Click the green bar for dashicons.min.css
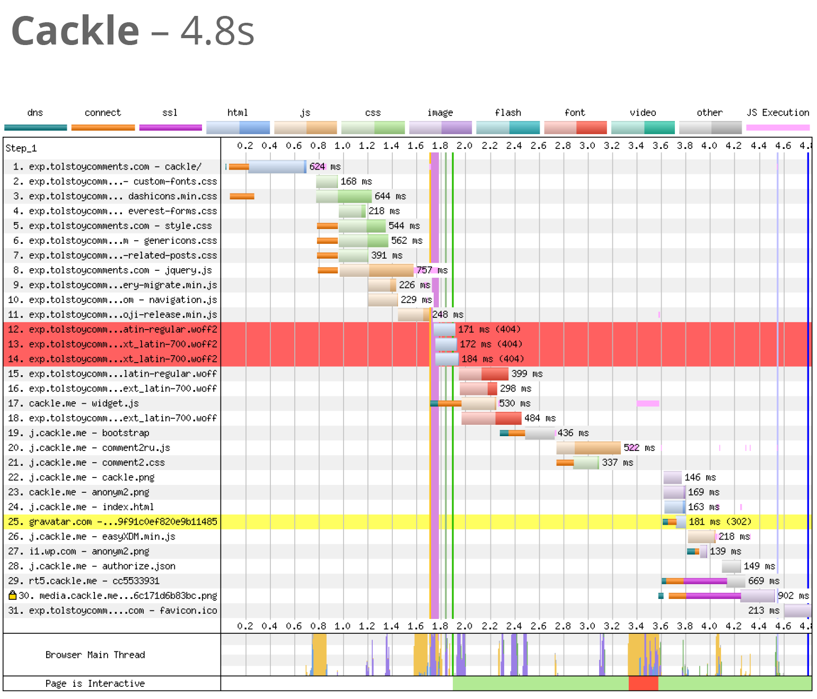The image size is (817, 699). [x=344, y=197]
